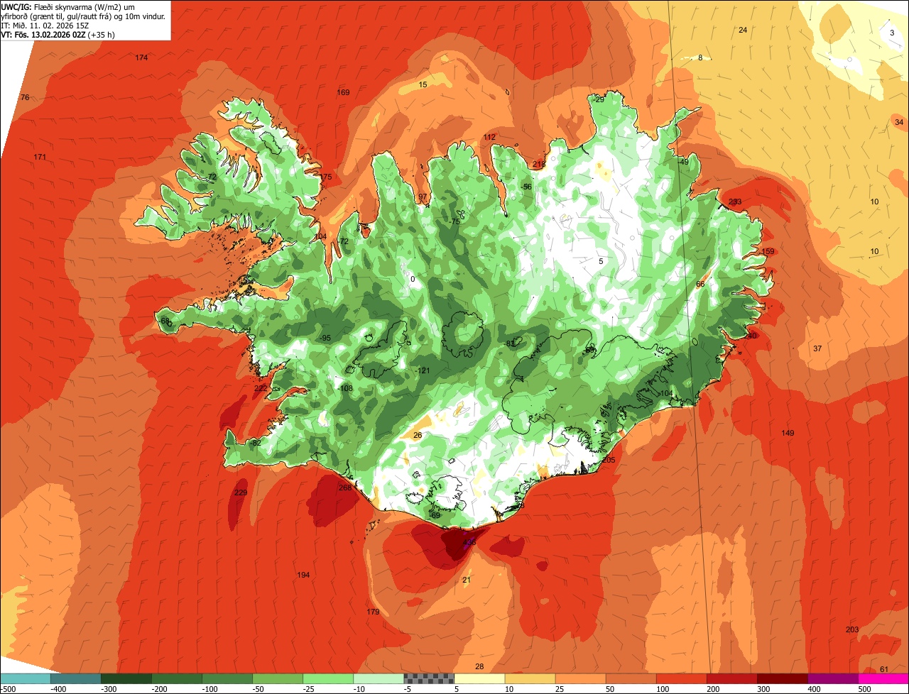Click the map value '218' on the north coast
This screenshot has height=694, width=909.
tap(539, 164)
